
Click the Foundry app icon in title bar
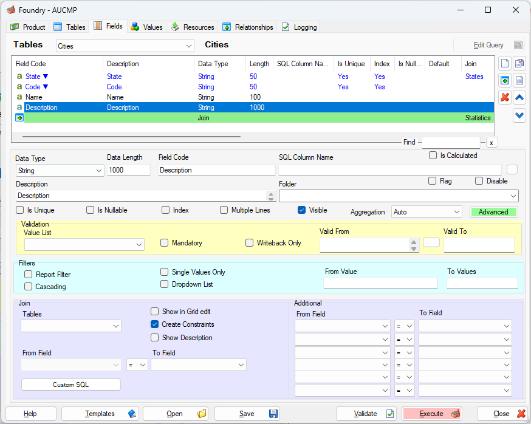point(11,10)
